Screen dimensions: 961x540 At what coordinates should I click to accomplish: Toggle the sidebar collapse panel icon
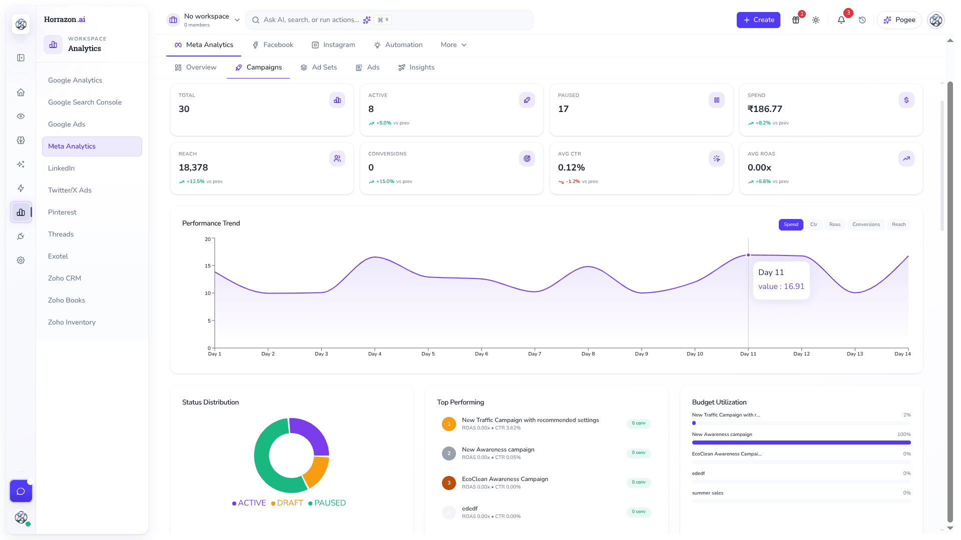click(x=21, y=58)
